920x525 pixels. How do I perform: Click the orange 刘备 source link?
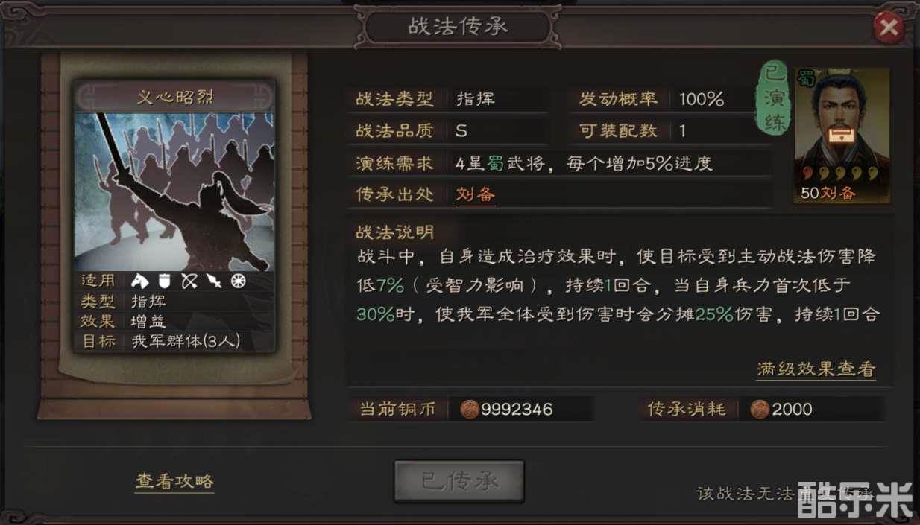pyautogui.click(x=476, y=194)
